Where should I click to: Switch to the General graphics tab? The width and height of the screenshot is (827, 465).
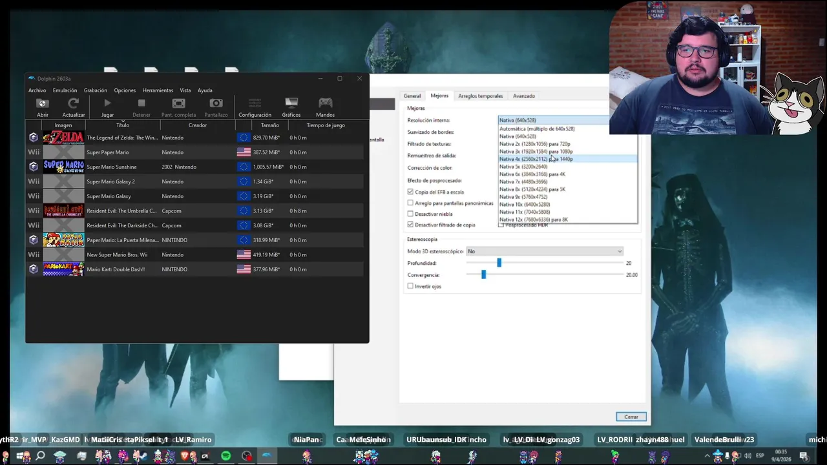[412, 96]
